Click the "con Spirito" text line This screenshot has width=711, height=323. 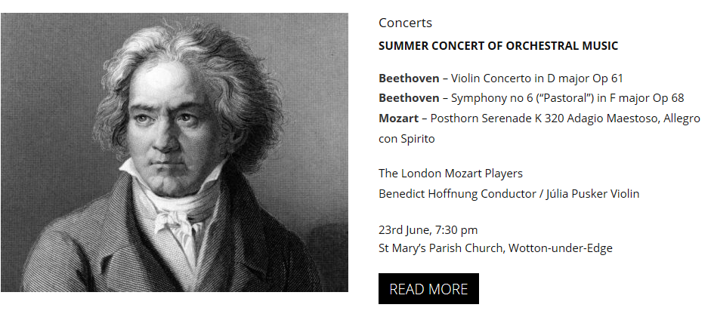[x=407, y=139]
